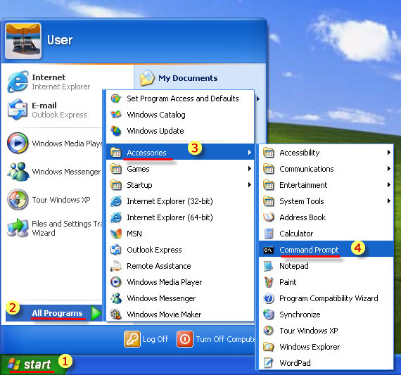Click the Windows Catalog icon
The image size is (401, 375).
click(116, 115)
